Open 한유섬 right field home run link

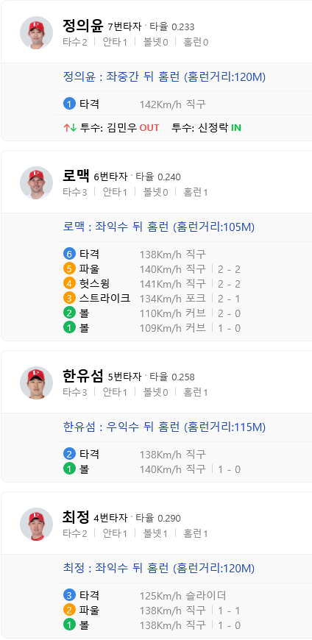165,427
